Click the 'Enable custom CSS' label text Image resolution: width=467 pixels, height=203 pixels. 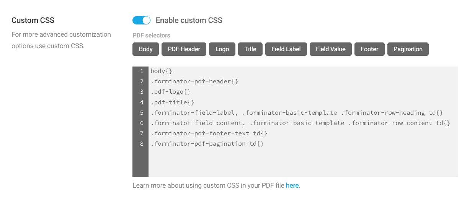pyautogui.click(x=189, y=20)
